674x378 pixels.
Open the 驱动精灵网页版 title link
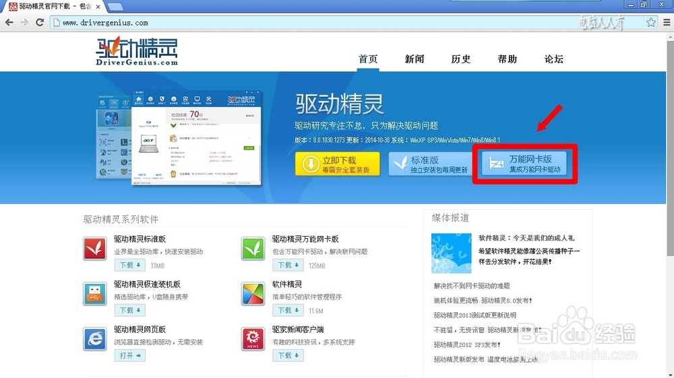[140, 330]
